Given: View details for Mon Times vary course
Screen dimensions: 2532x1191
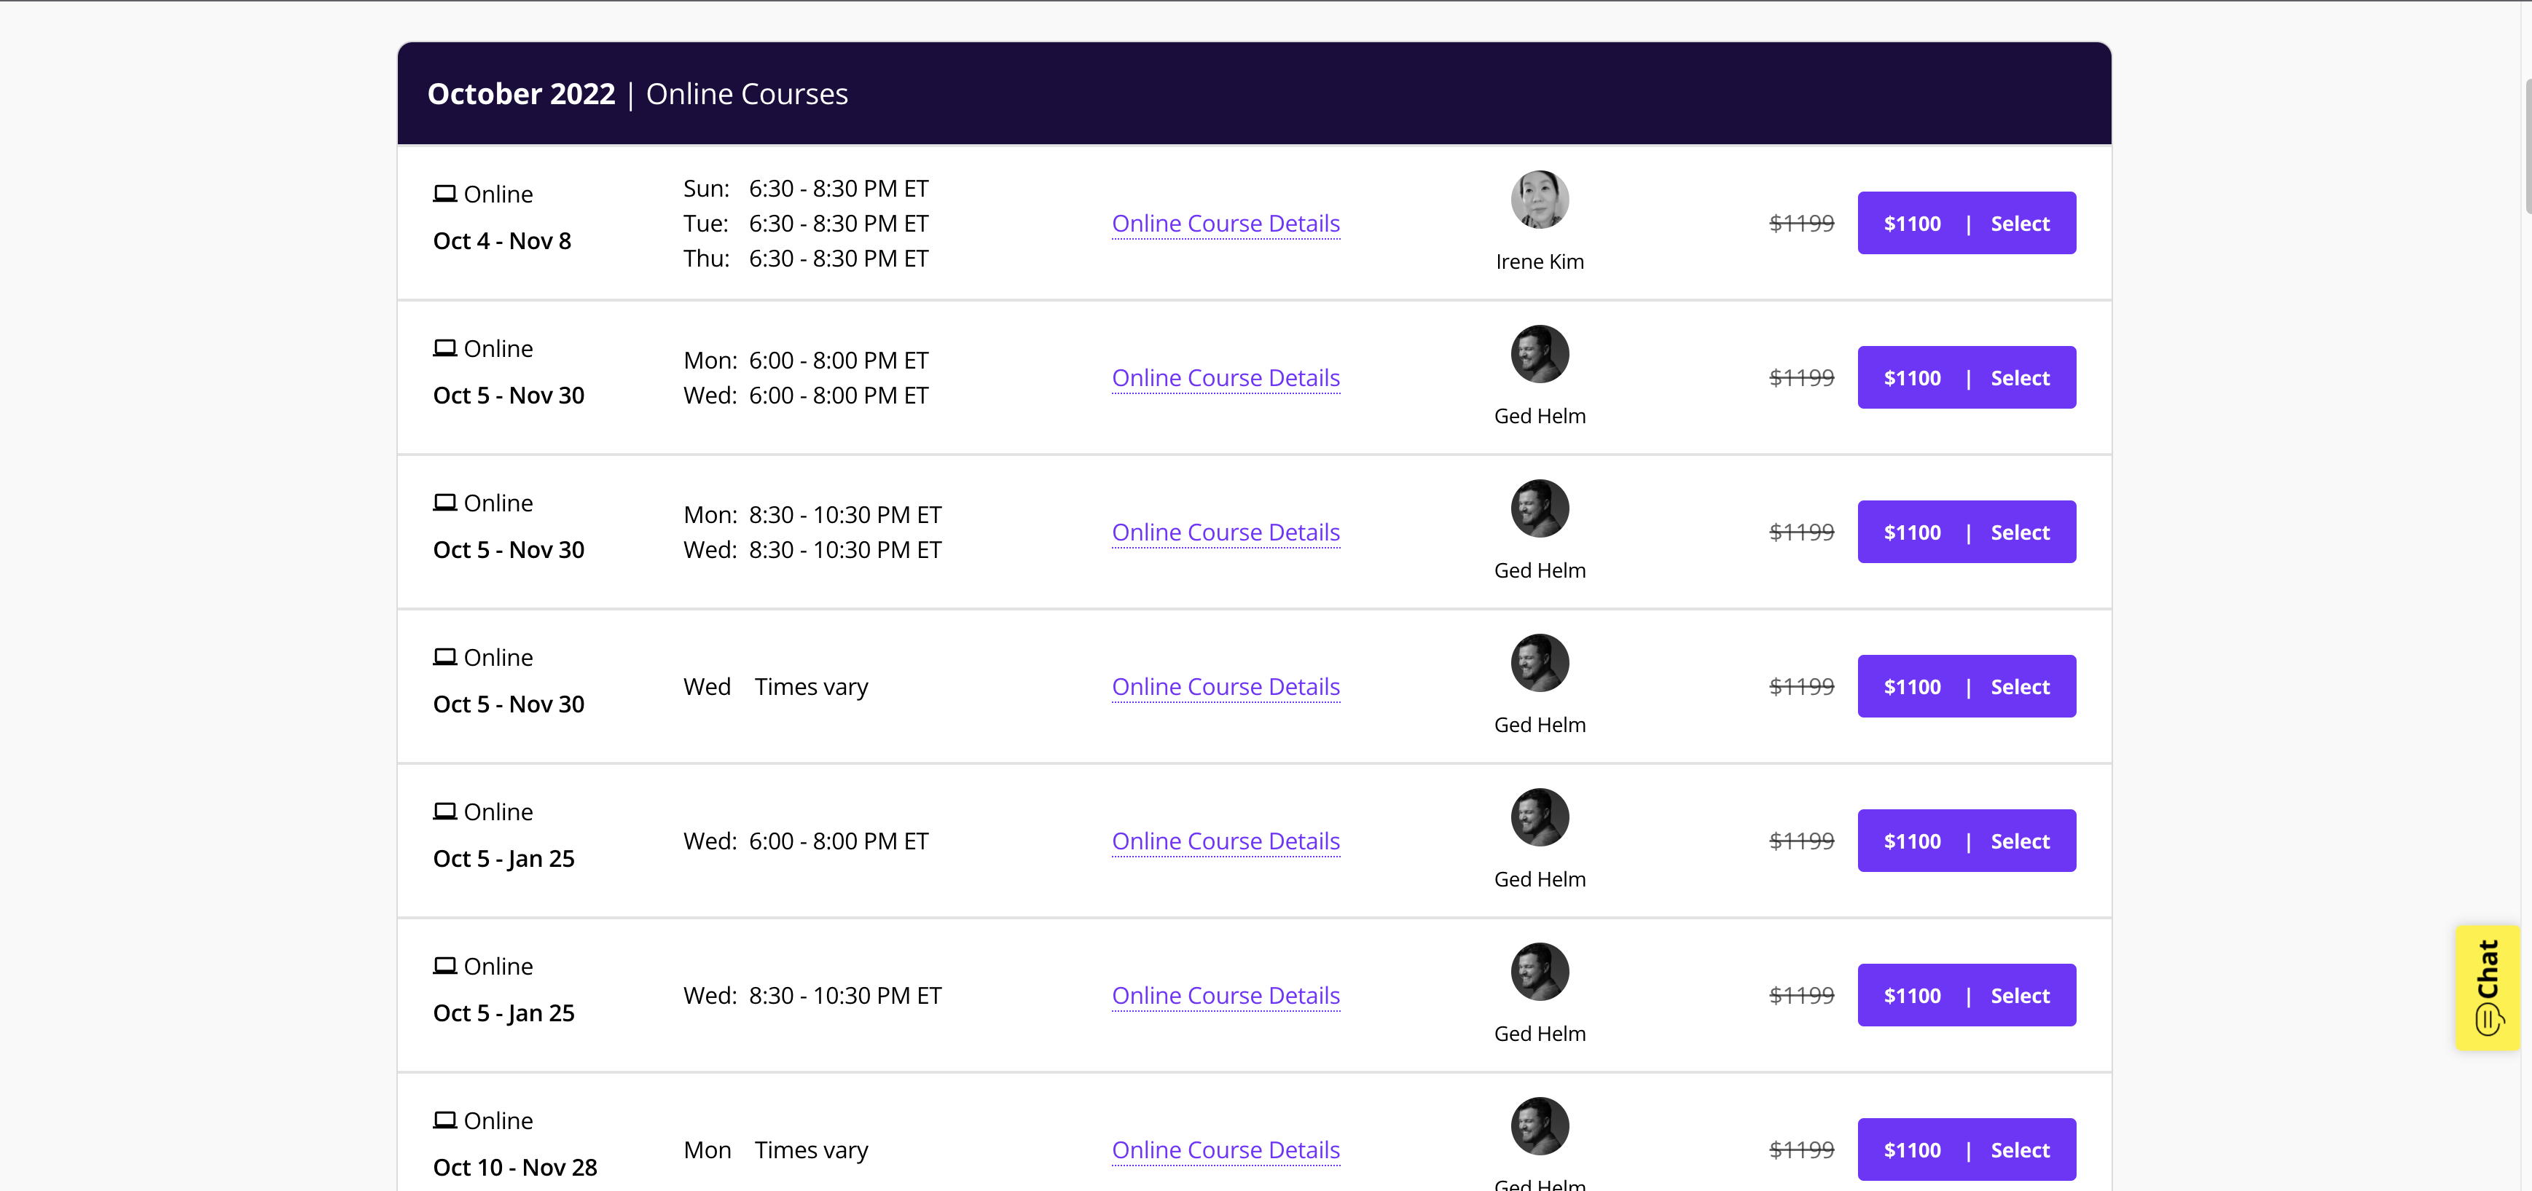Looking at the screenshot, I should (x=1225, y=1149).
